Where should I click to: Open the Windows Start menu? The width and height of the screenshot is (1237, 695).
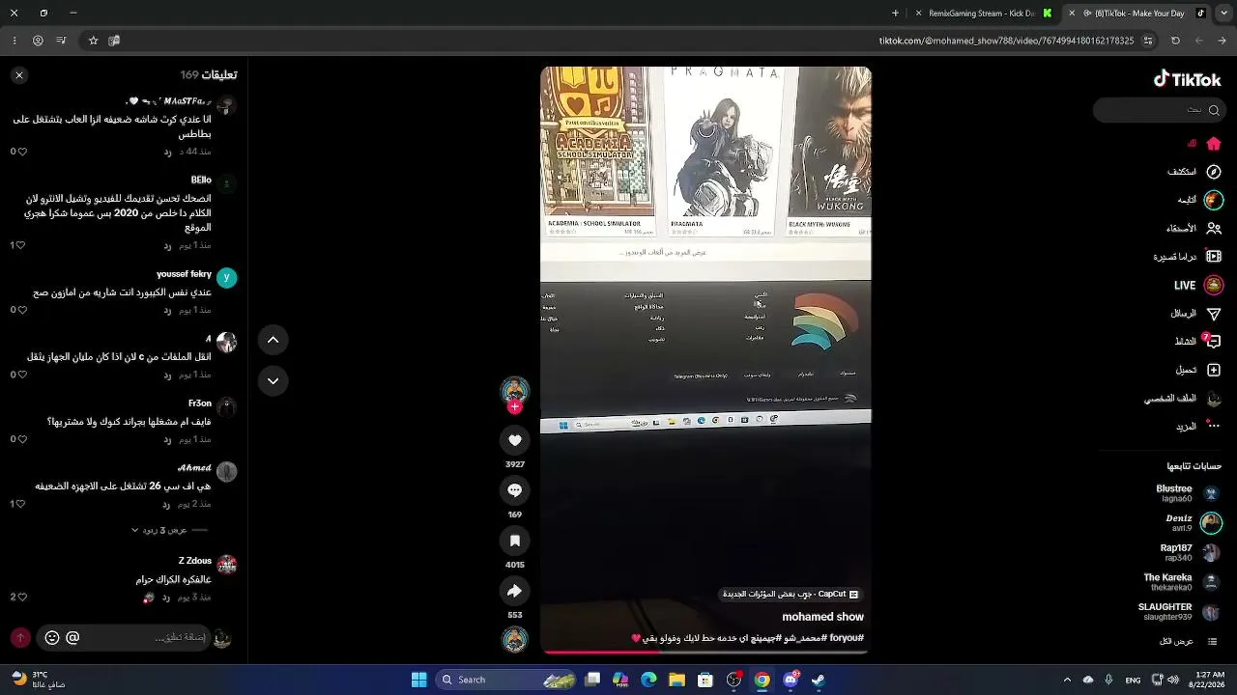[x=419, y=680]
